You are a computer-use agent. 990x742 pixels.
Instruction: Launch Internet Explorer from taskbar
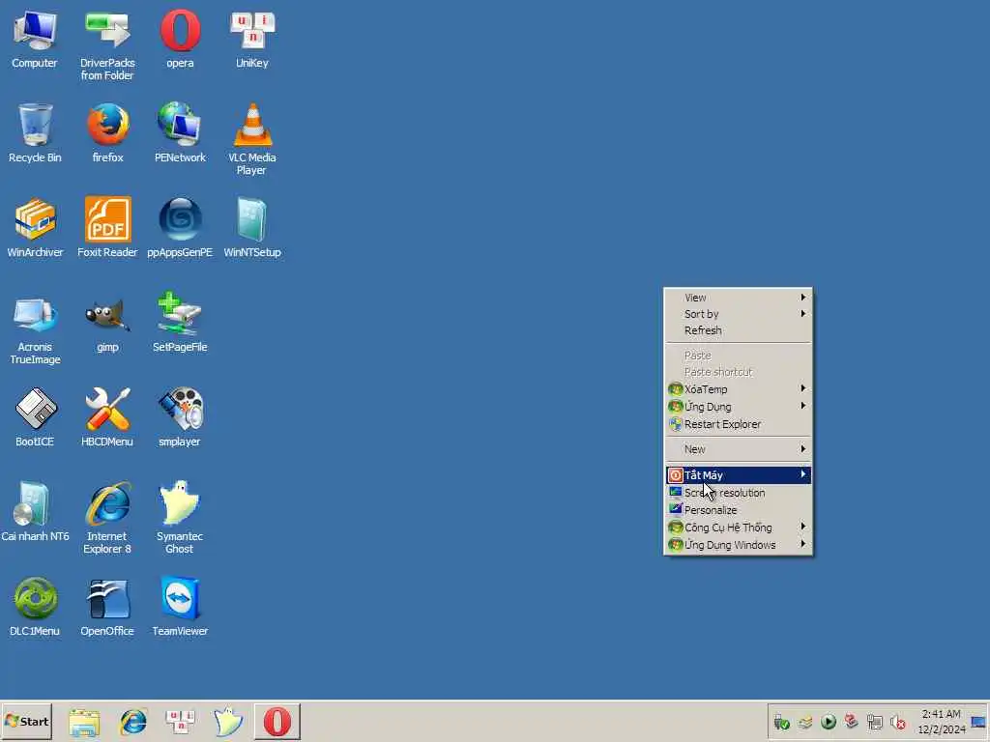coord(133,723)
